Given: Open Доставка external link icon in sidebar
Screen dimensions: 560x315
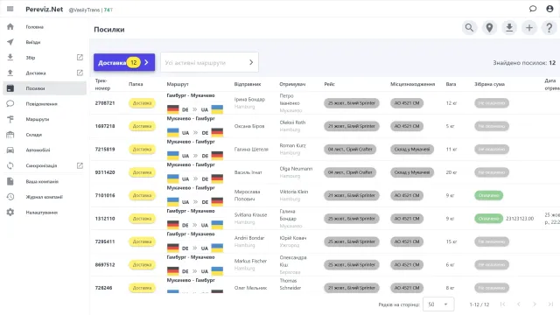Looking at the screenshot, I should (x=80, y=73).
